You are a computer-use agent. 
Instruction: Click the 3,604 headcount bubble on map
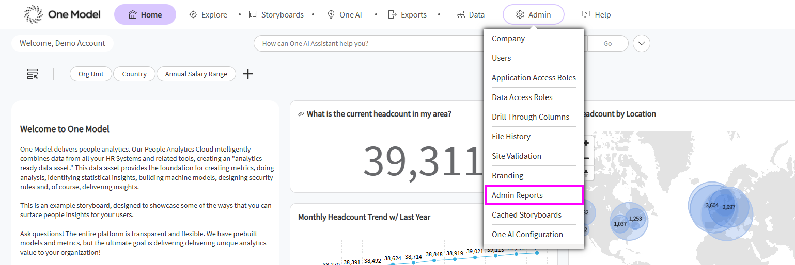pyautogui.click(x=711, y=205)
